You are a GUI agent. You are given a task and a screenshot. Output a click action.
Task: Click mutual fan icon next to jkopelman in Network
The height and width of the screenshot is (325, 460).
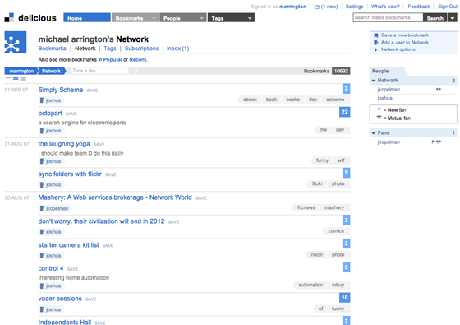(x=439, y=90)
